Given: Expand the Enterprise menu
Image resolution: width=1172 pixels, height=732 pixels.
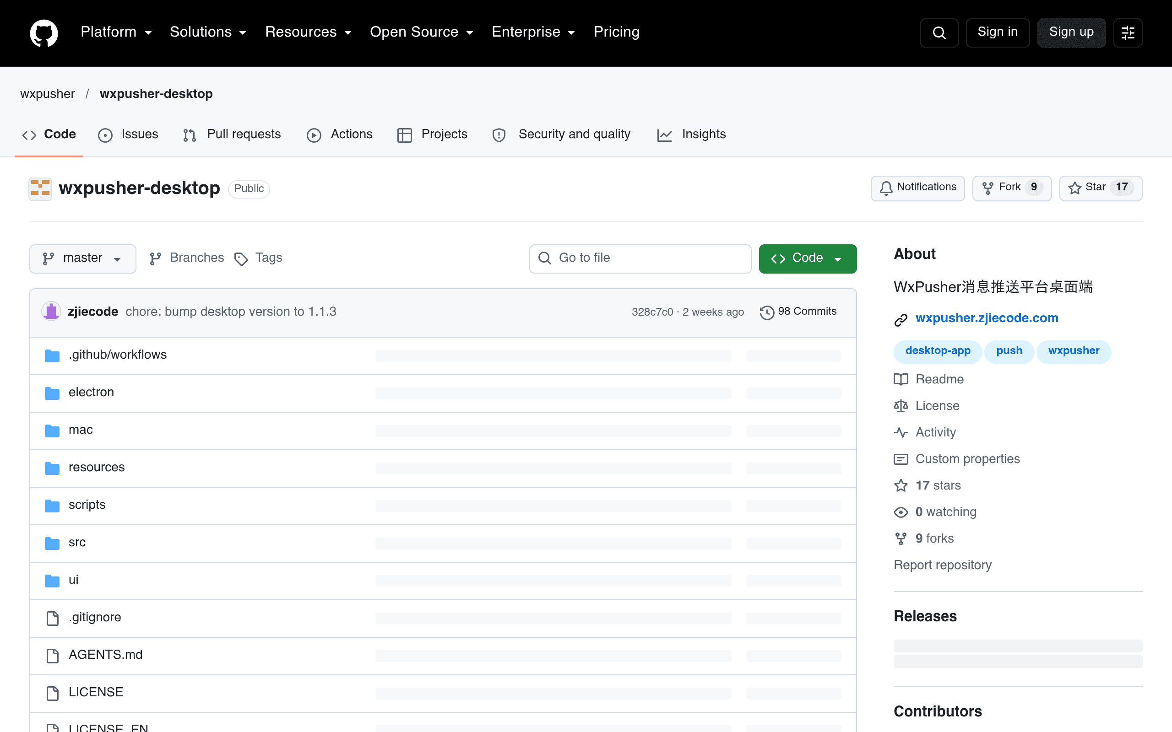Looking at the screenshot, I should pyautogui.click(x=533, y=32).
